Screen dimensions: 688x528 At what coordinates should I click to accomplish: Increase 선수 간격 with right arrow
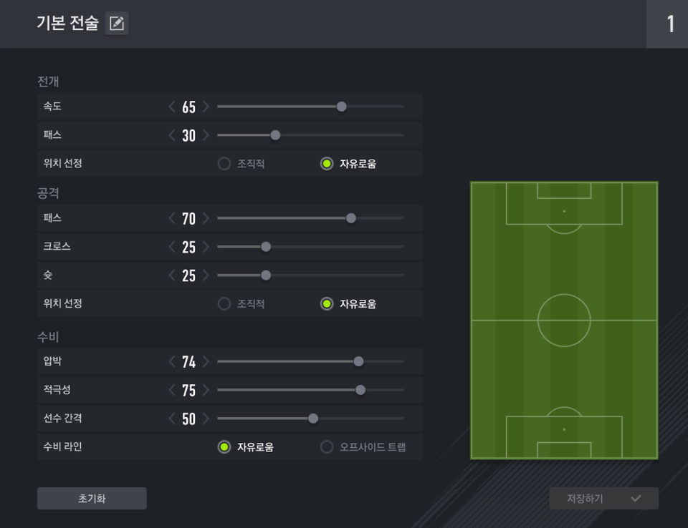point(206,419)
